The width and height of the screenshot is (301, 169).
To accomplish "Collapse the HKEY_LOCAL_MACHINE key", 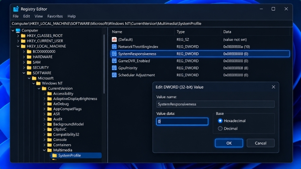I will 18,46.
